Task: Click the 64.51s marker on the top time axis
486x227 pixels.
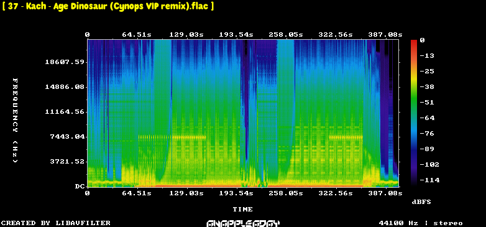Action: pos(137,35)
